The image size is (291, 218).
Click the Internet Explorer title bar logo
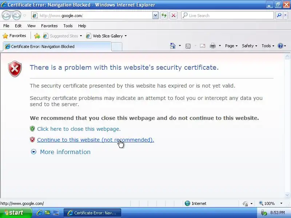[4, 4]
